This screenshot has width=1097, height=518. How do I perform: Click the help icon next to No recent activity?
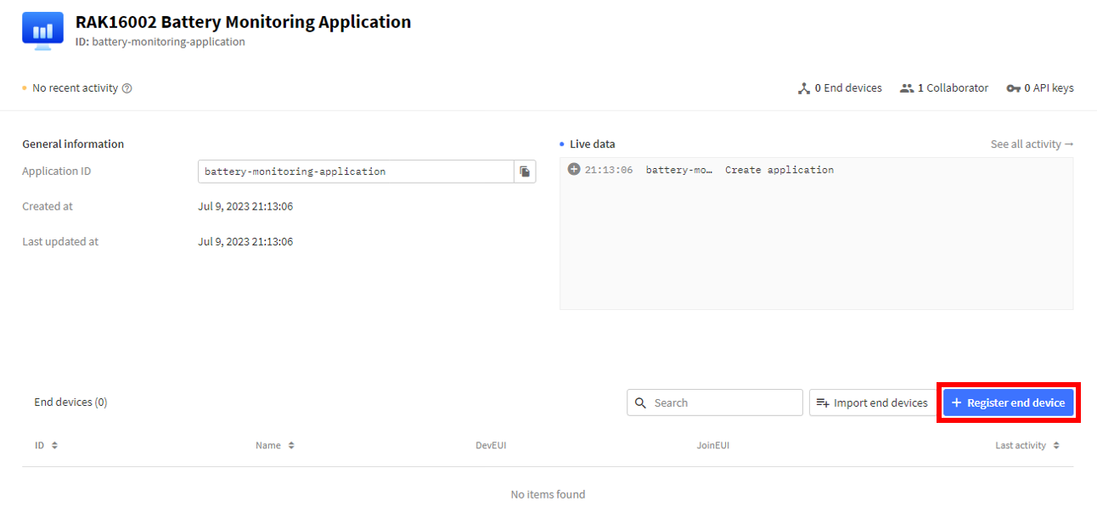coord(127,88)
